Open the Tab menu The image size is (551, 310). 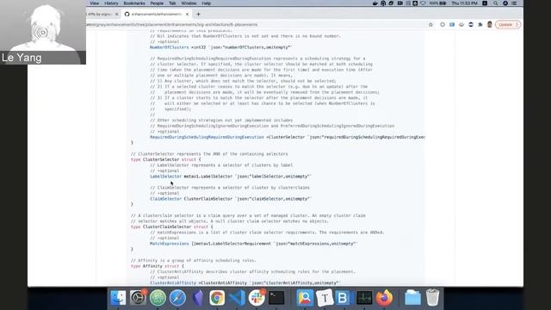[x=172, y=3]
